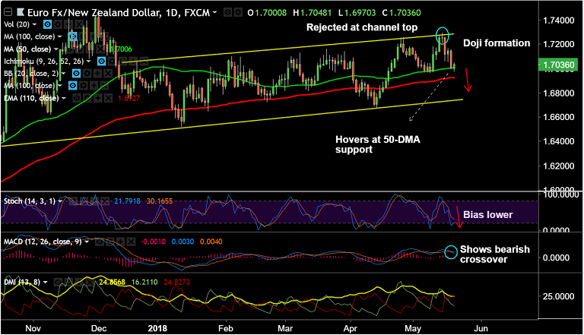The image size is (584, 335).
Task: Expand the Stoch (14, 3, 1) dropdown
Action: point(60,201)
